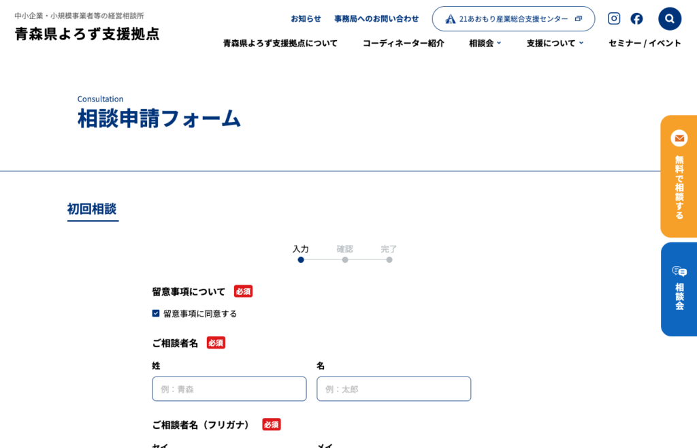Image resolution: width=697 pixels, height=448 pixels.
Task: Open the Instagram icon link
Action: (614, 18)
